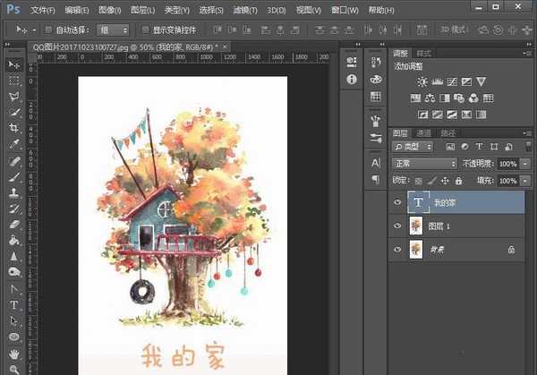
Task: Hide the 我的家 text layer
Action: pos(397,202)
